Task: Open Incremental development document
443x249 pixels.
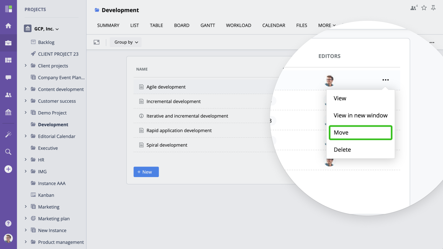Action: point(173,102)
